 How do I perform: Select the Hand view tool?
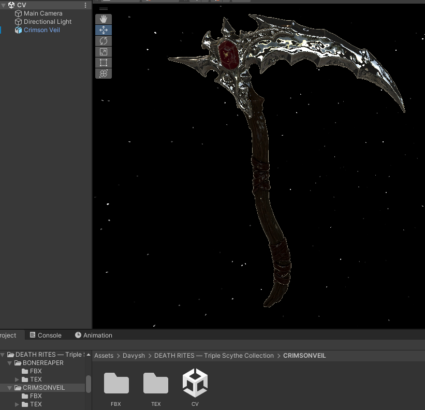pyautogui.click(x=104, y=19)
